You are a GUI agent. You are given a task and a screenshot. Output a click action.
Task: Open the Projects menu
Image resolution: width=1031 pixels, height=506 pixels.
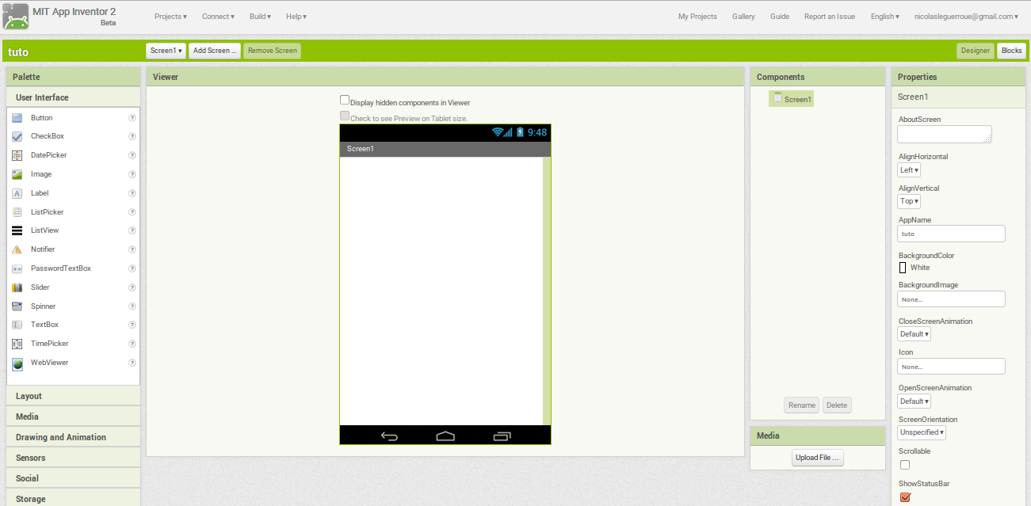(x=170, y=17)
